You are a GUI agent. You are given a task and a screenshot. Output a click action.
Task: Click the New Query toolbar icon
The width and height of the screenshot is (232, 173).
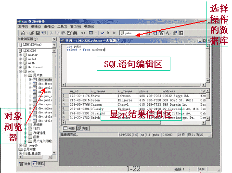(23, 33)
